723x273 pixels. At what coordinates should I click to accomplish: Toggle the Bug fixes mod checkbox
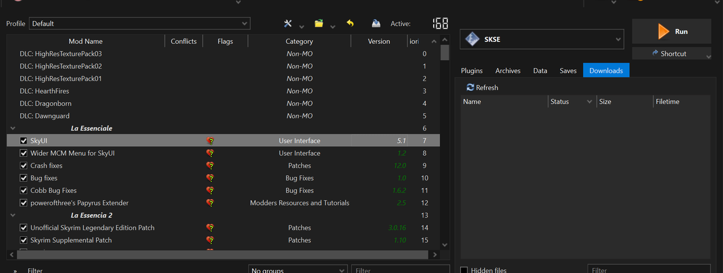[24, 178]
